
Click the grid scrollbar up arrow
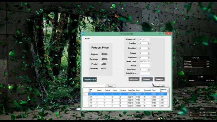coord(168,89)
